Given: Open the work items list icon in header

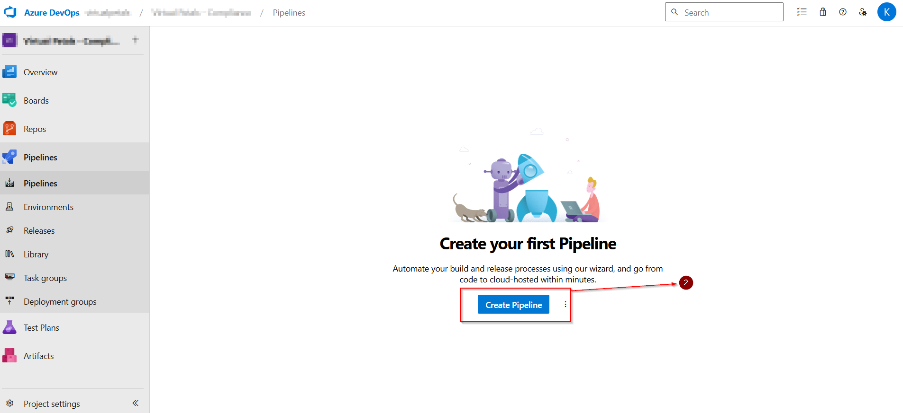Looking at the screenshot, I should (802, 12).
